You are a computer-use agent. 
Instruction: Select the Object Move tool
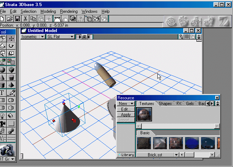pos(11,38)
